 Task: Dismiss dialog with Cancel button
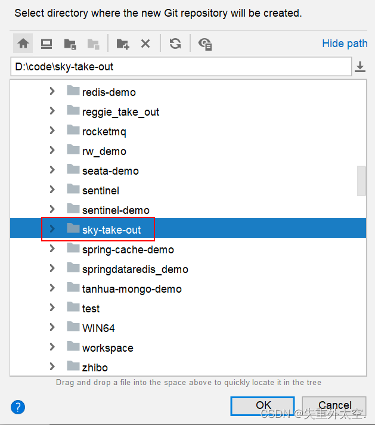[x=334, y=406]
